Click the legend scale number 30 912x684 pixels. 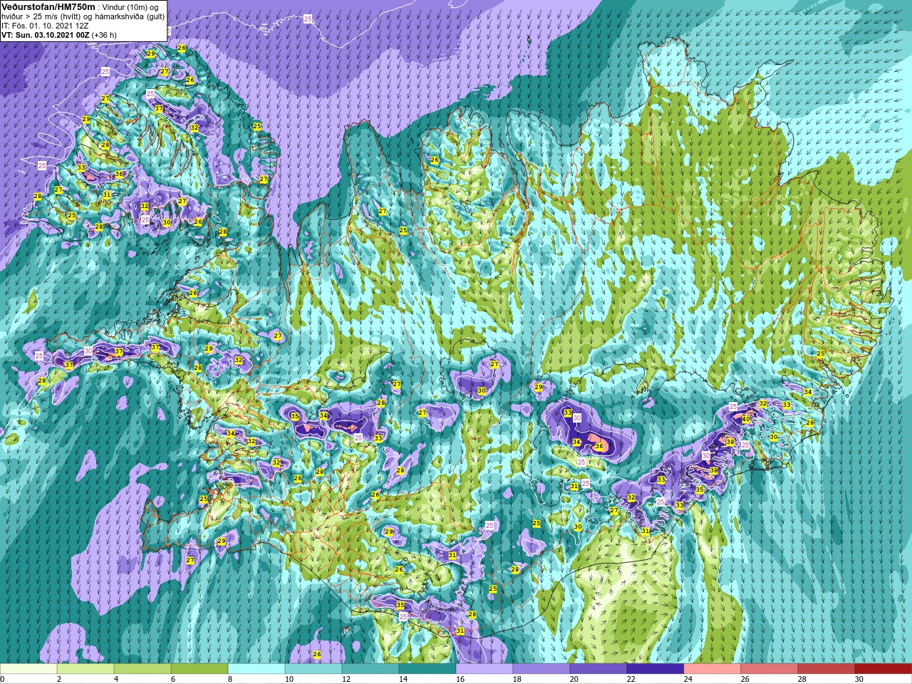tap(859, 679)
